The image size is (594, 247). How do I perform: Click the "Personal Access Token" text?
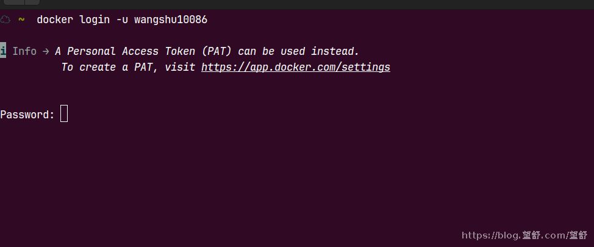[132, 51]
